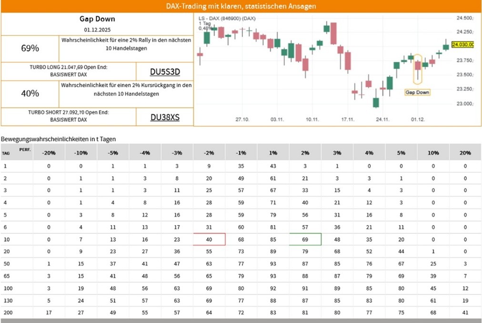Viewport: 482px width, 323px height.
Task: Click the green-outlined 69 cell in table
Action: [x=305, y=239]
